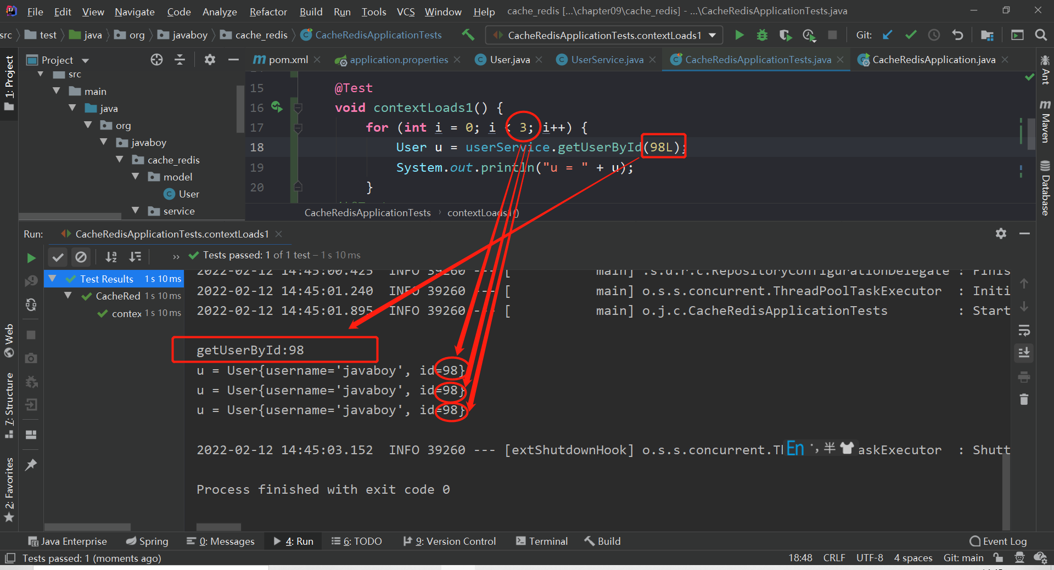
Task: Click the UTF-8 encoding in status bar
Action: [x=870, y=558]
